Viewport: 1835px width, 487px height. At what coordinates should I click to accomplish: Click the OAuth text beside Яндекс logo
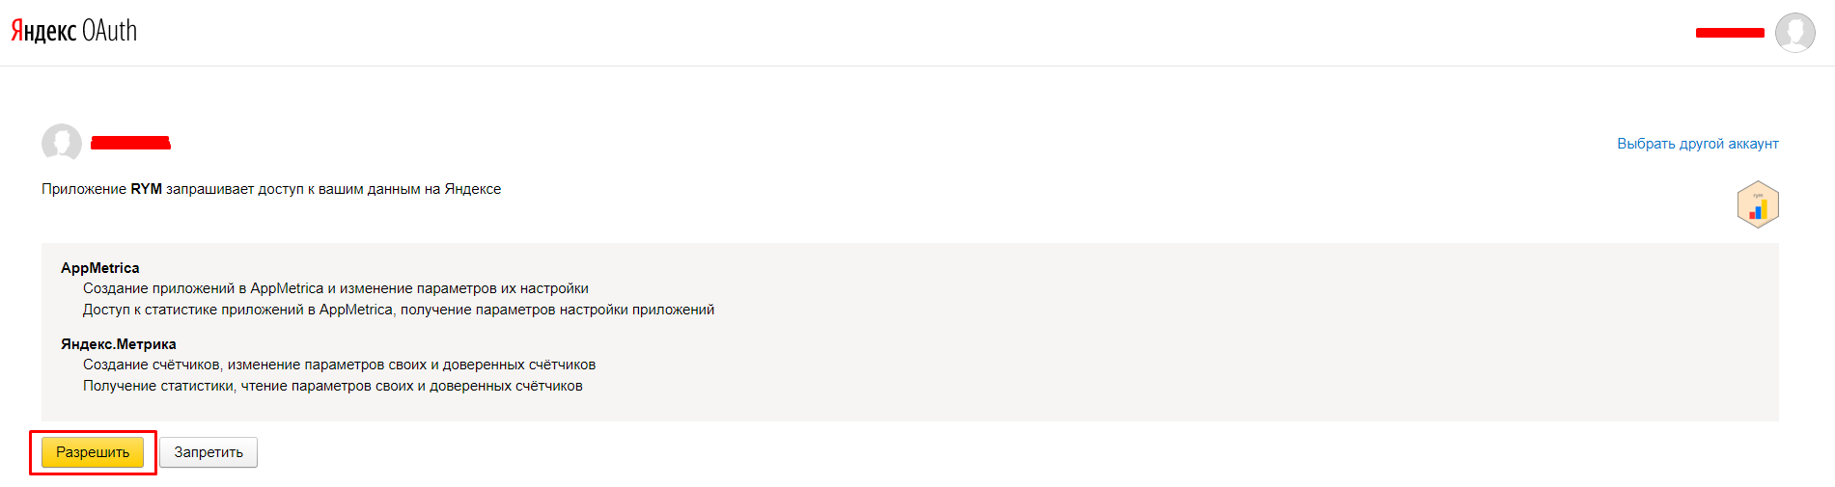[x=109, y=31]
